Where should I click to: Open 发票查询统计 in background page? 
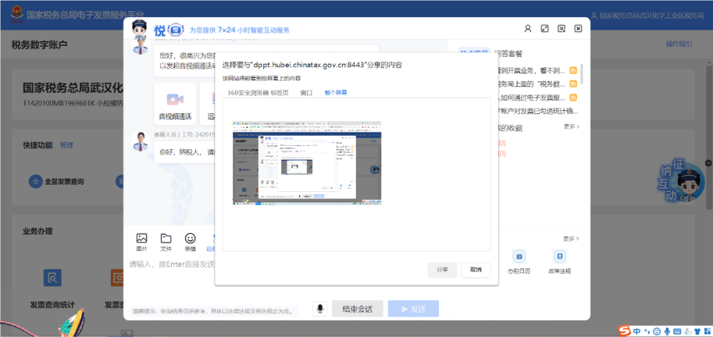click(52, 288)
